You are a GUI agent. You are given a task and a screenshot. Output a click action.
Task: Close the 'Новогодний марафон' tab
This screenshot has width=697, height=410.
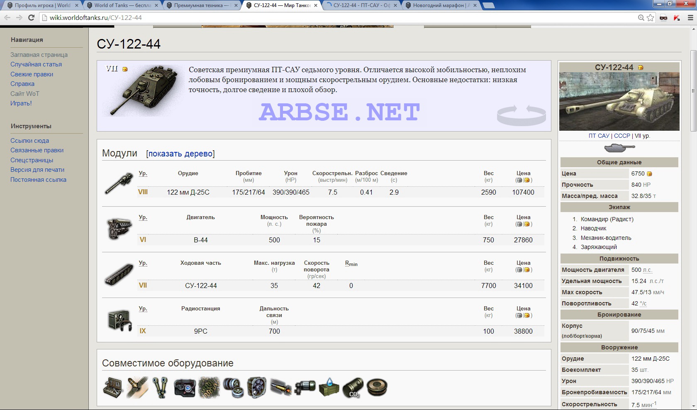pos(475,5)
